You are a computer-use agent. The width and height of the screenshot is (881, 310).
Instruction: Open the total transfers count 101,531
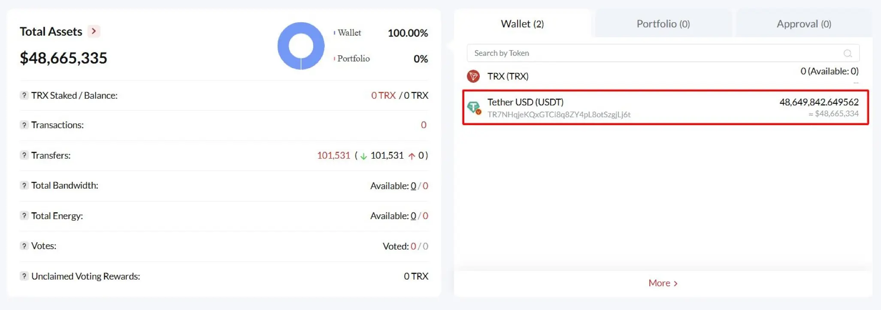point(333,155)
